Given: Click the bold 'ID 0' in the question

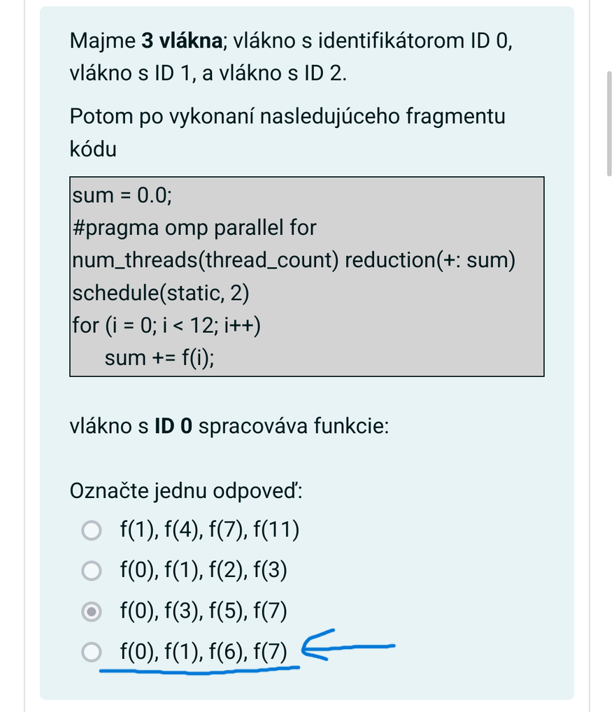Looking at the screenshot, I should [173, 426].
